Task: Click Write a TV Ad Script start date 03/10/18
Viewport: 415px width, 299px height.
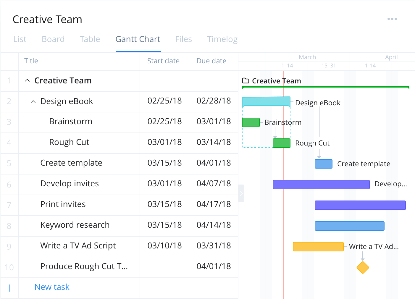Action: coord(165,246)
